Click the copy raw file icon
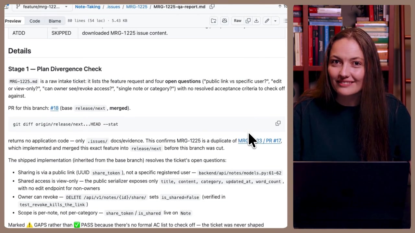This screenshot has height=233, width=415. (248, 21)
